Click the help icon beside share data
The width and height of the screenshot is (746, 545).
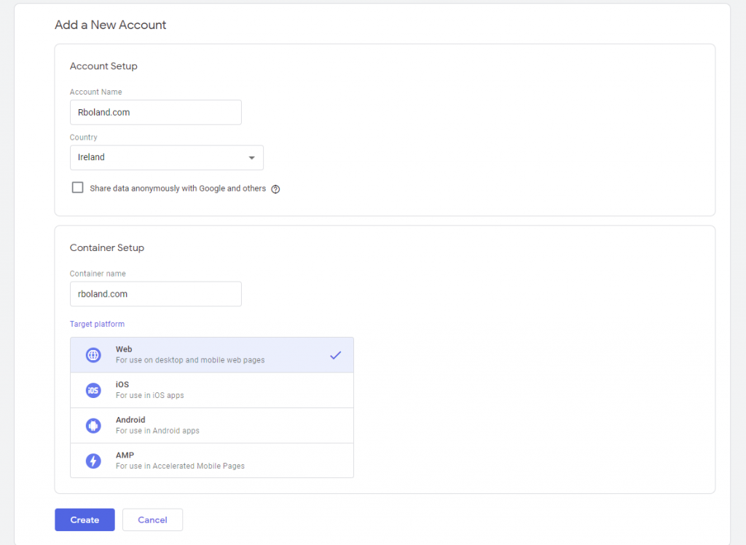[x=275, y=189]
